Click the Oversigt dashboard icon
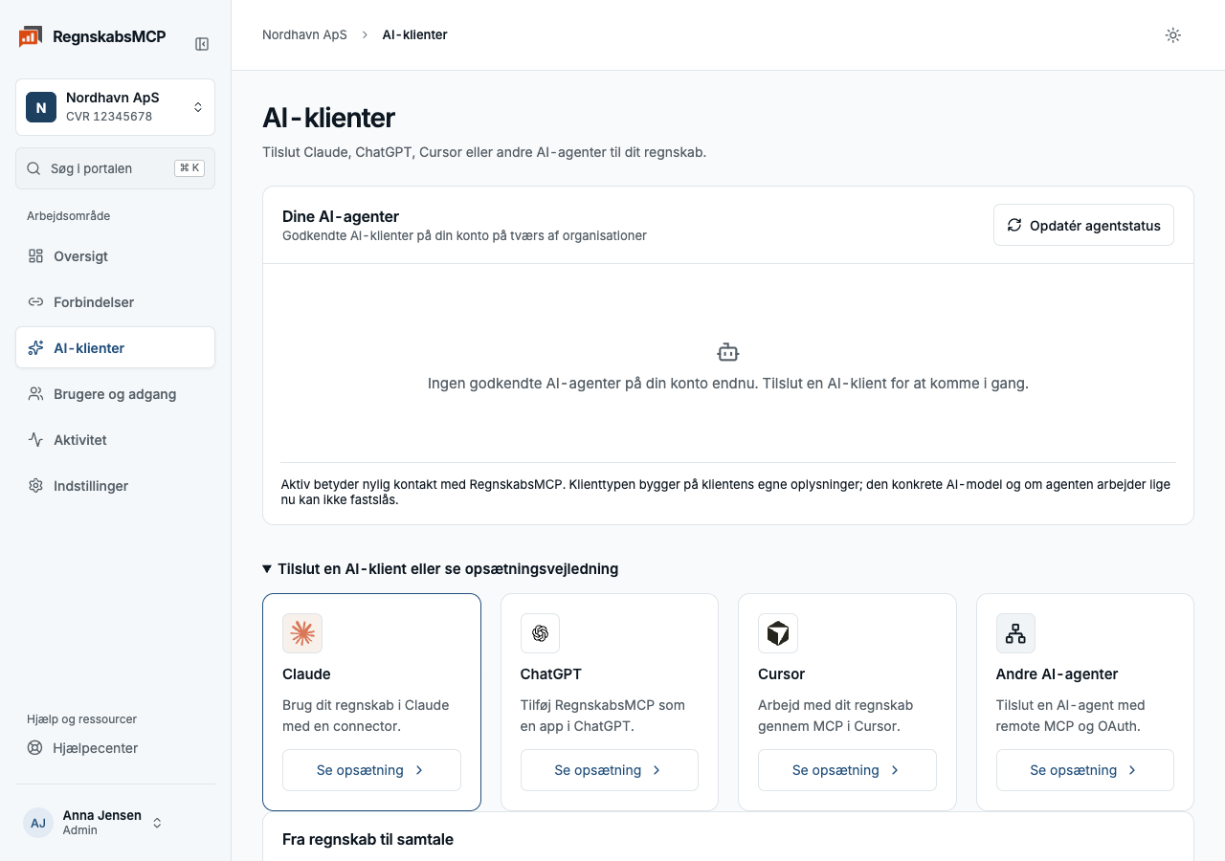The height and width of the screenshot is (861, 1225). click(x=35, y=256)
